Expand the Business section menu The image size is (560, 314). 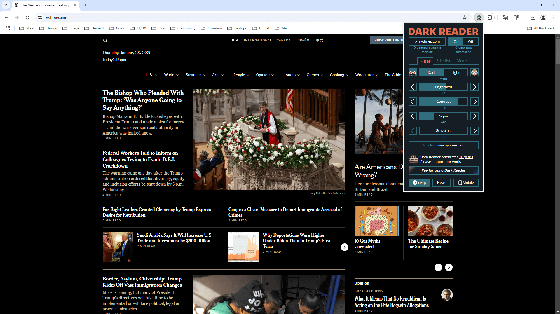pos(196,75)
